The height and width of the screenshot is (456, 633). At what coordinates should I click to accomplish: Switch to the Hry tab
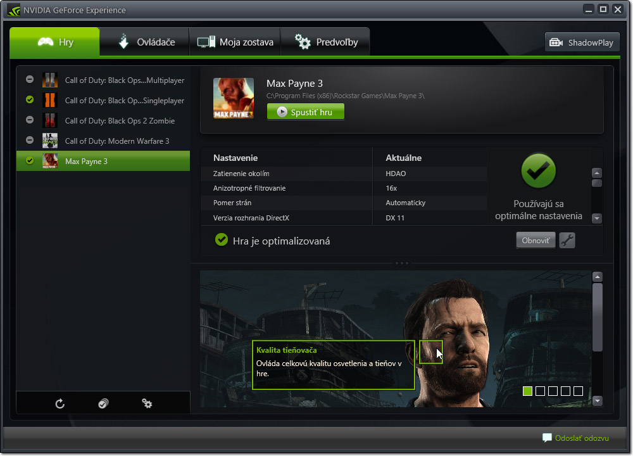click(54, 42)
